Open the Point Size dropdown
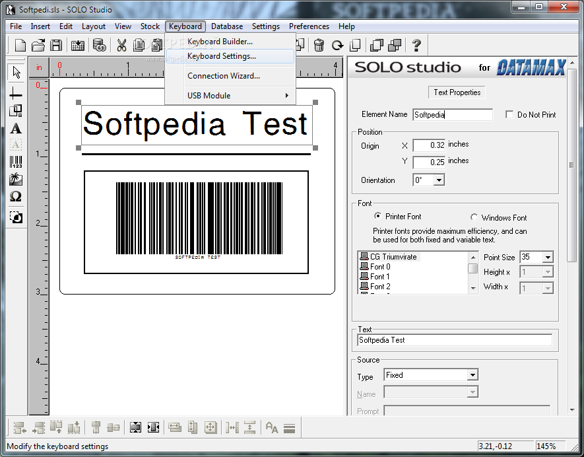 548,257
